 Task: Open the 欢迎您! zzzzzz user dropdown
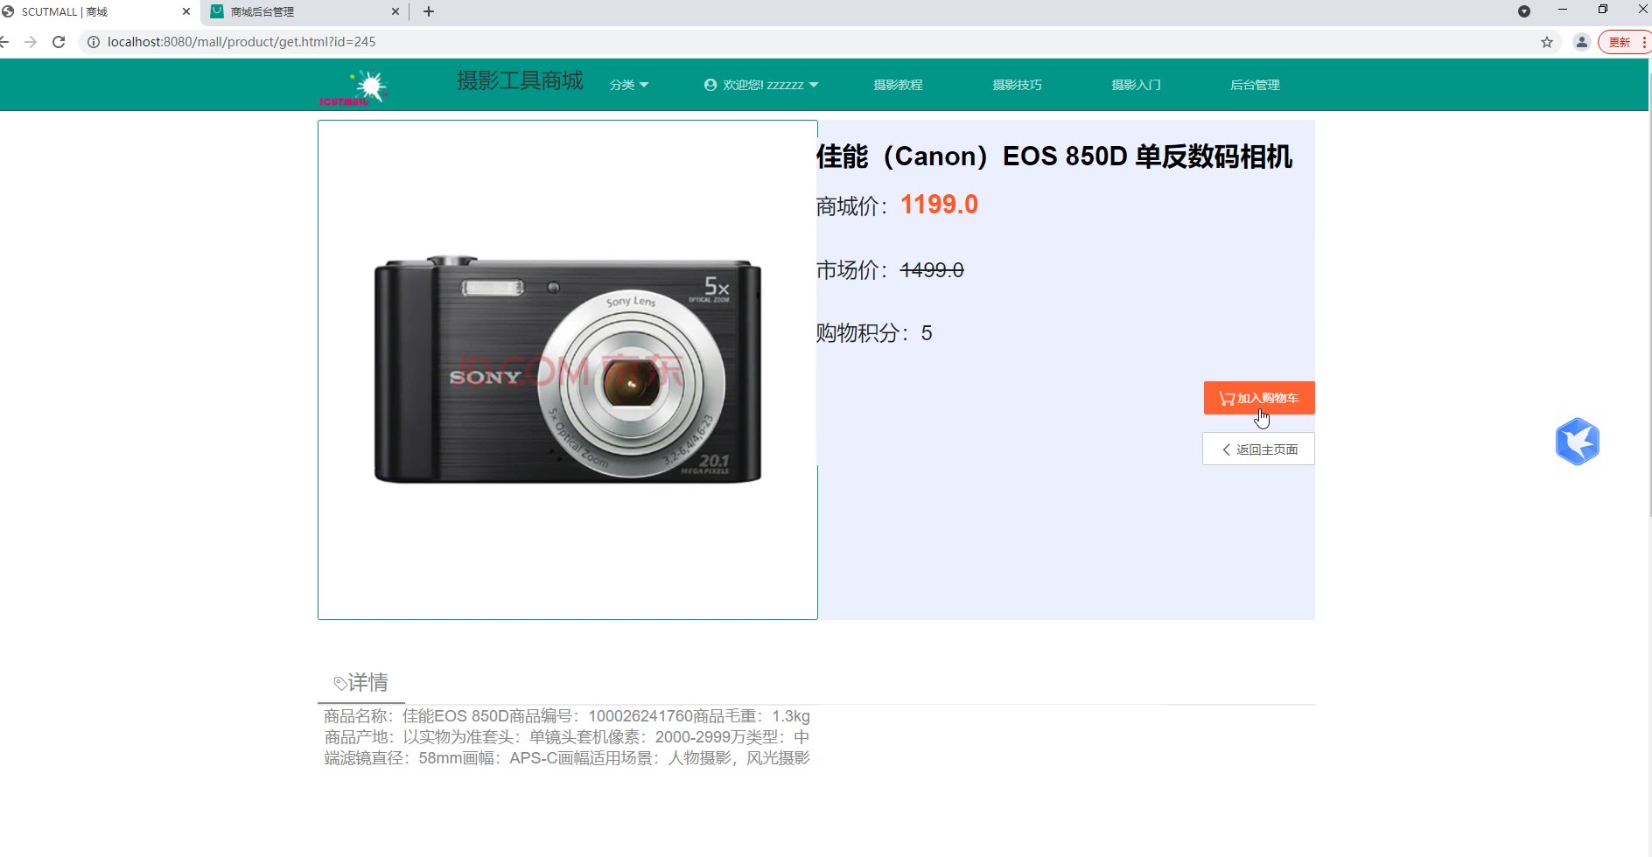click(761, 85)
